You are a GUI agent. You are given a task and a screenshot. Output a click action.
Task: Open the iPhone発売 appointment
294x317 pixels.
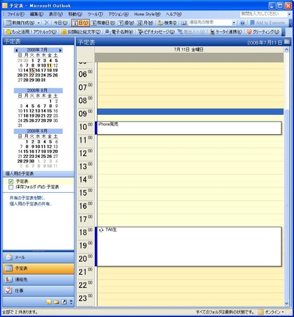click(189, 128)
